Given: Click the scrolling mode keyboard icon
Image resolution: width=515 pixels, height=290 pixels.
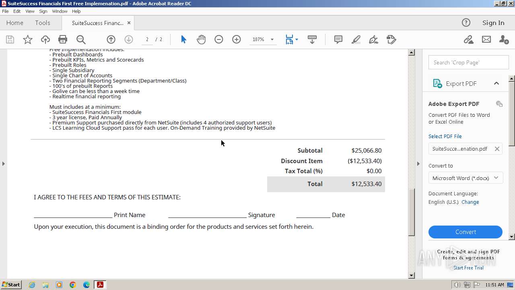Looking at the screenshot, I should (312, 39).
